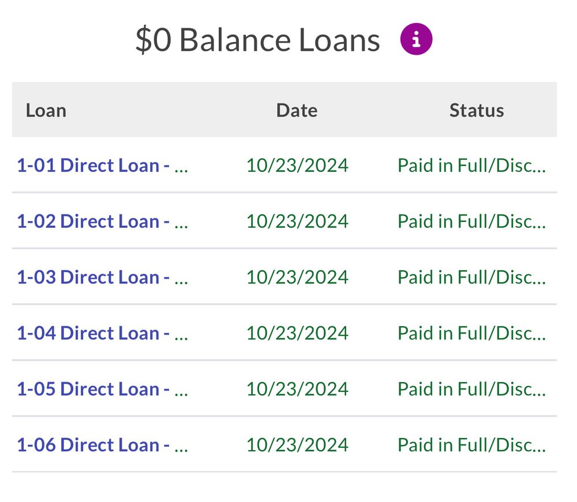Open the 1-04 Direct Loan link
This screenshot has width=577, height=502.
coord(103,333)
